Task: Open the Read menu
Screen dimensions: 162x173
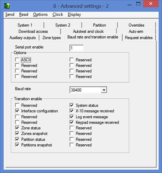Action: (23, 15)
